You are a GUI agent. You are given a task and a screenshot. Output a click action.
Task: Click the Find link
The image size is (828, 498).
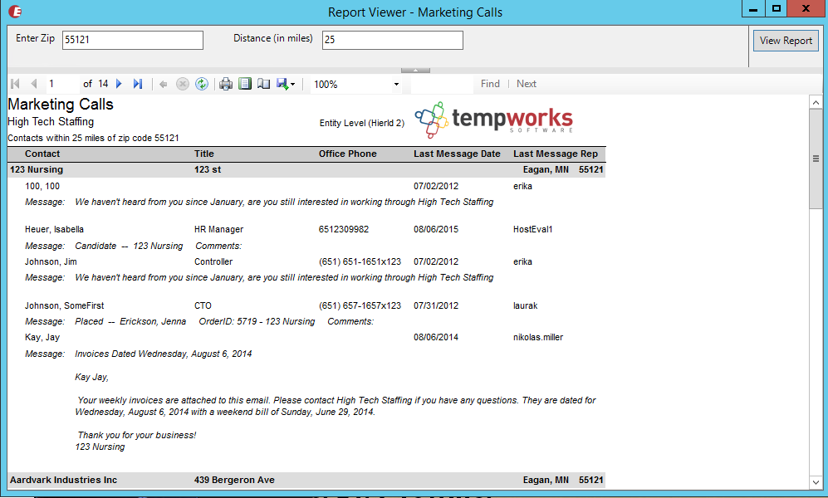pos(490,84)
